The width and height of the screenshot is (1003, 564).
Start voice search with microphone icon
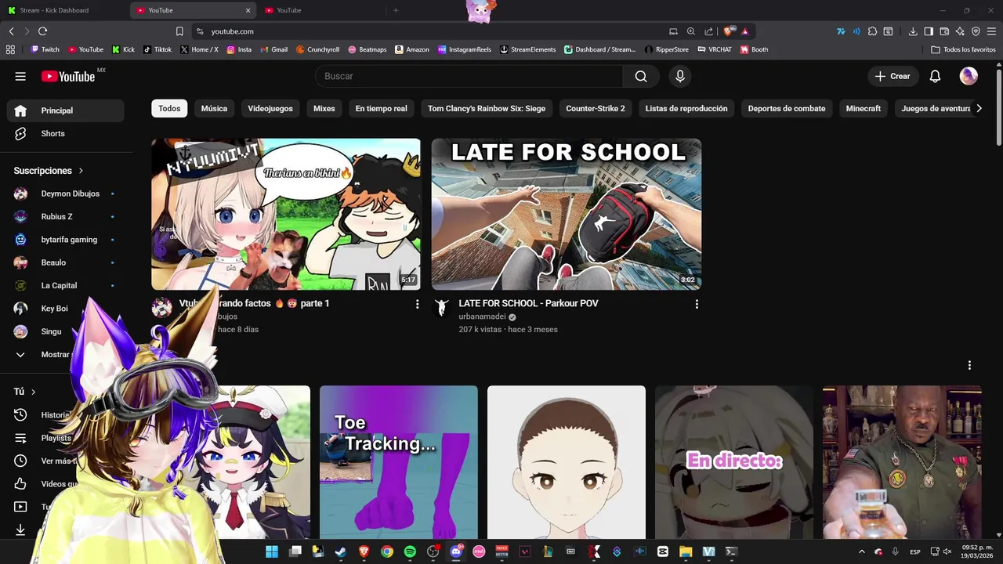coord(680,76)
